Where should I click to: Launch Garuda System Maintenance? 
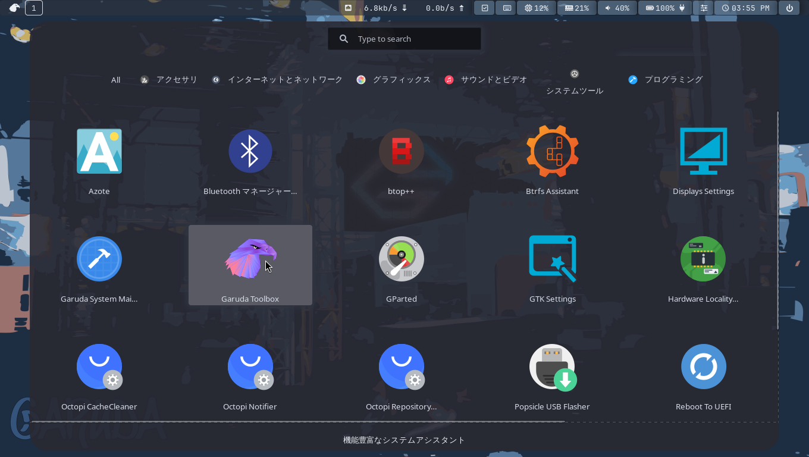tap(99, 265)
